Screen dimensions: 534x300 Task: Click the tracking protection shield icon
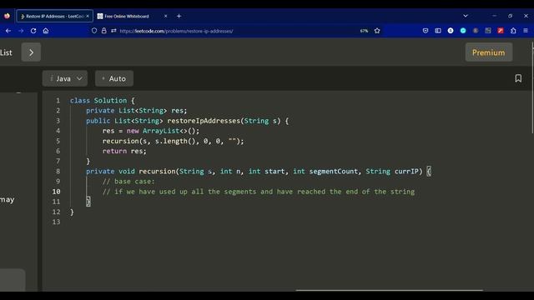coord(94,31)
